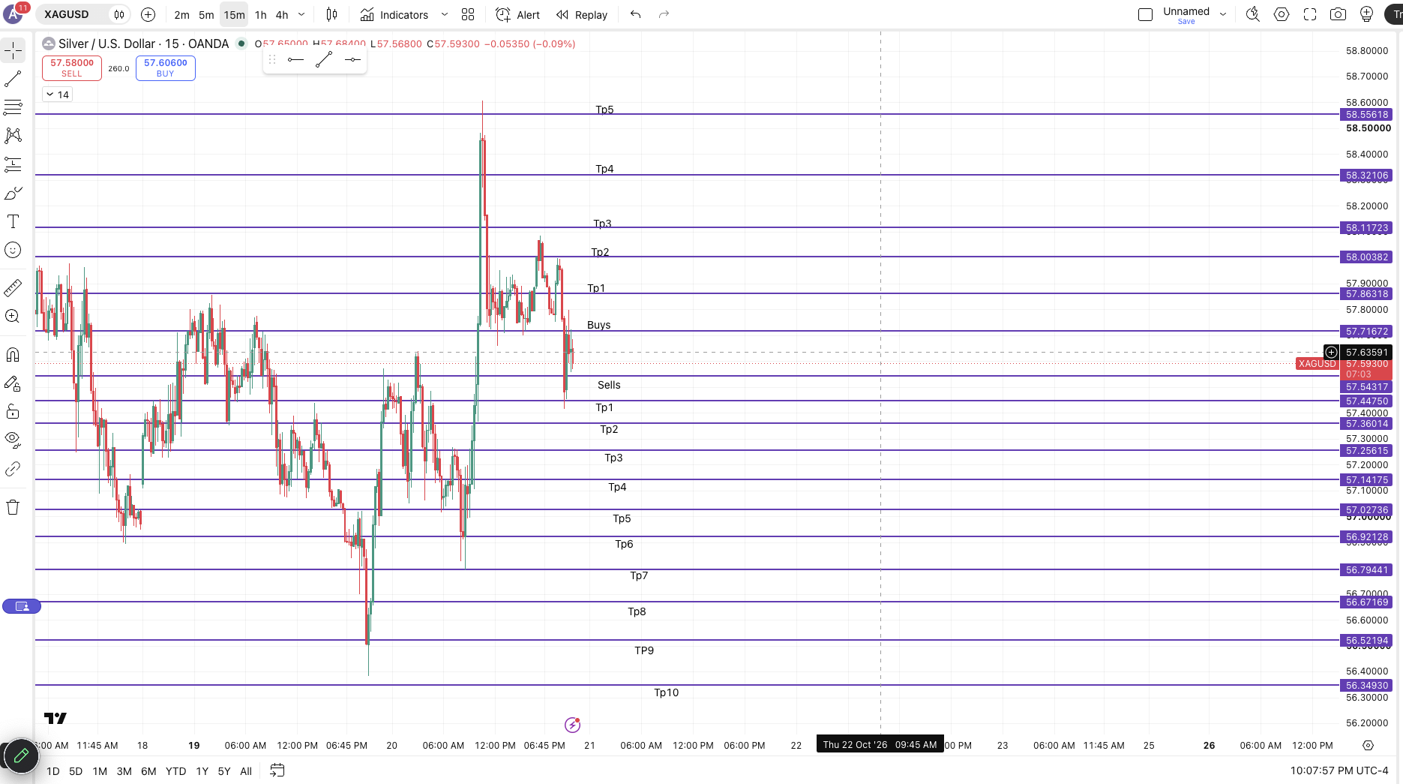Select the 4h timeframe
The height and width of the screenshot is (784, 1403).
click(282, 15)
